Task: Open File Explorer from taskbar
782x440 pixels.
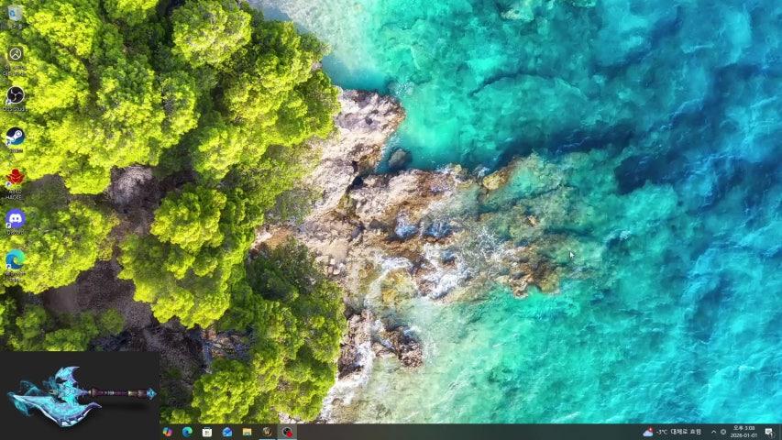Action: (x=247, y=432)
